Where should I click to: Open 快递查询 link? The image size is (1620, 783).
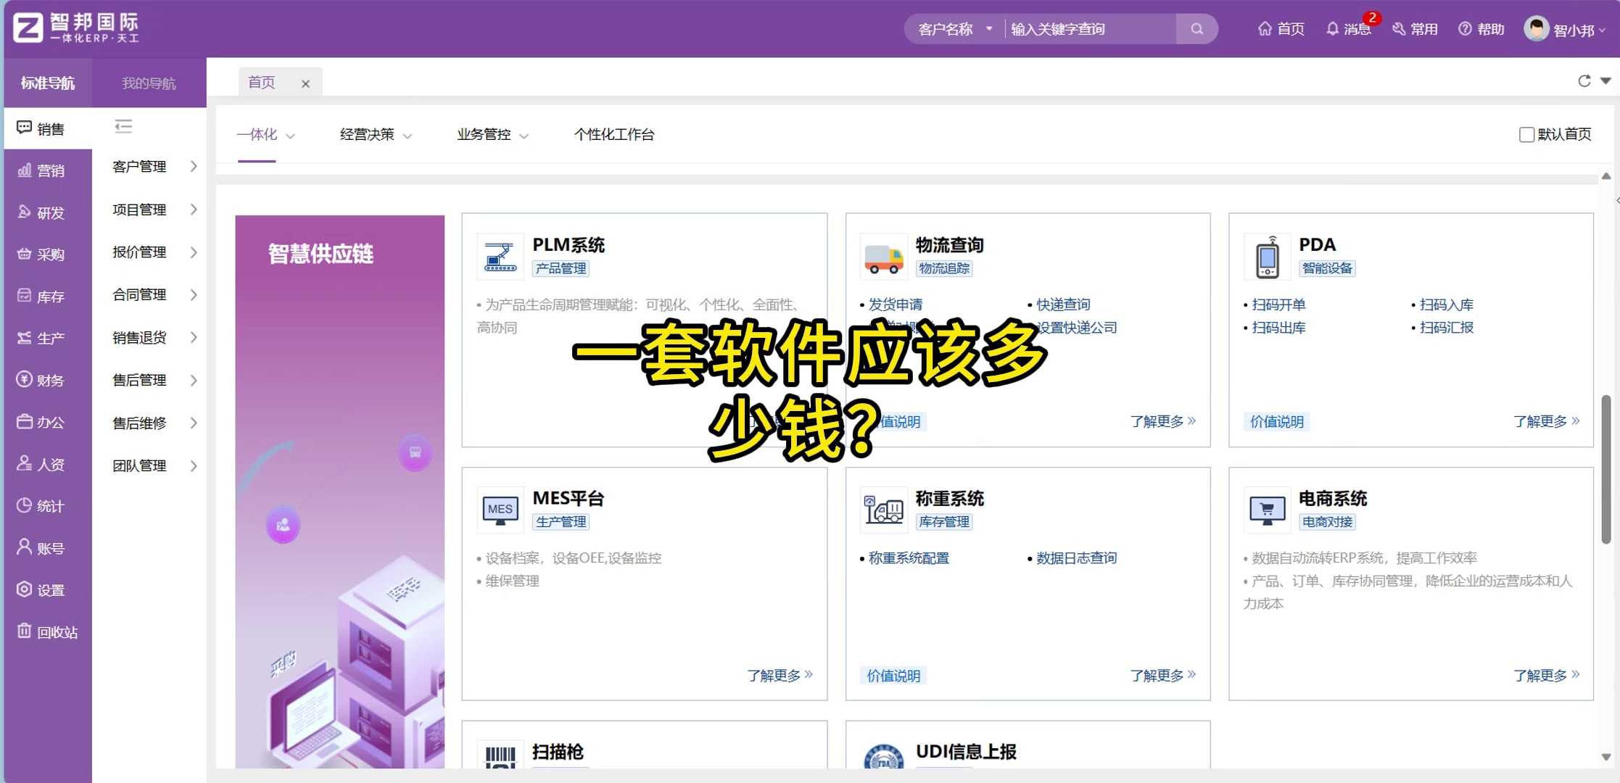[1063, 304]
